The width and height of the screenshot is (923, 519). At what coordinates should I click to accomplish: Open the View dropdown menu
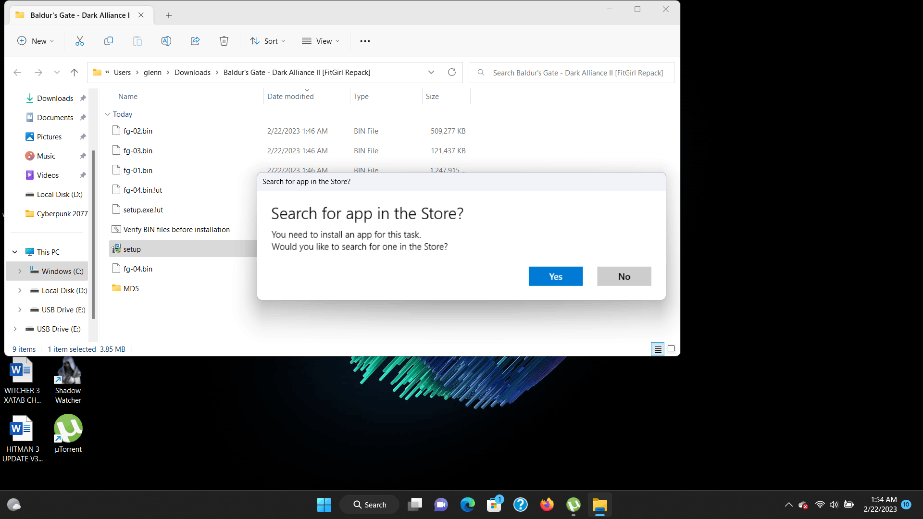321,41
